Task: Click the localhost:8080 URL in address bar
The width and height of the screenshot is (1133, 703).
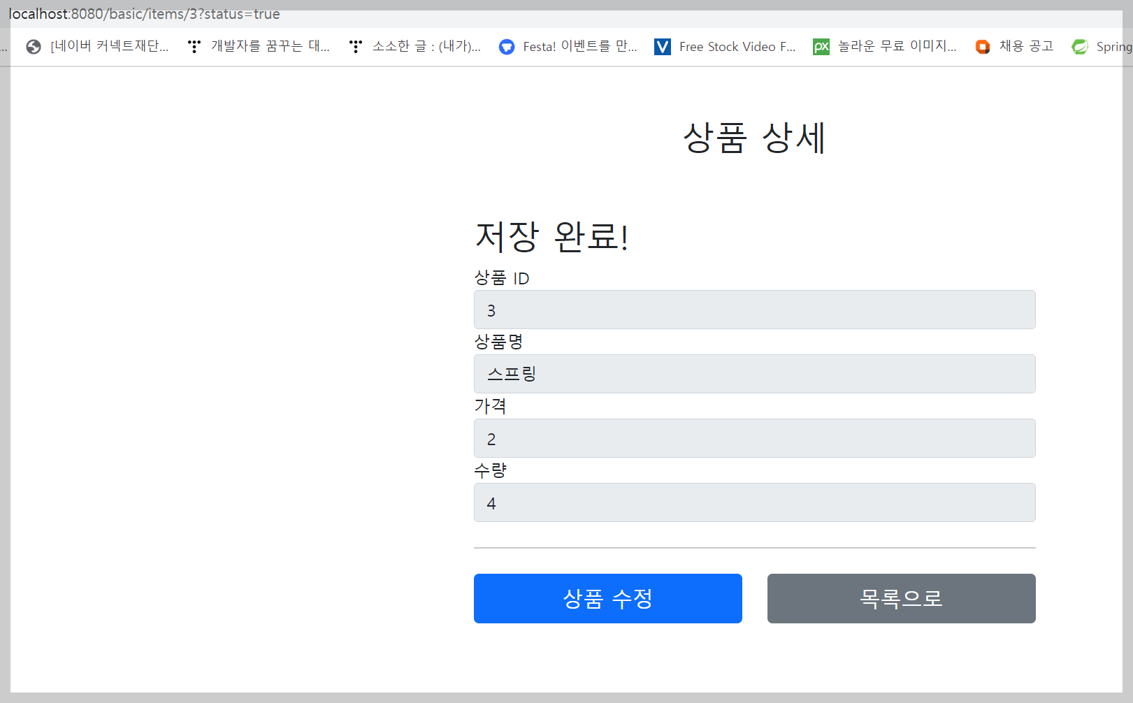Action: click(144, 14)
